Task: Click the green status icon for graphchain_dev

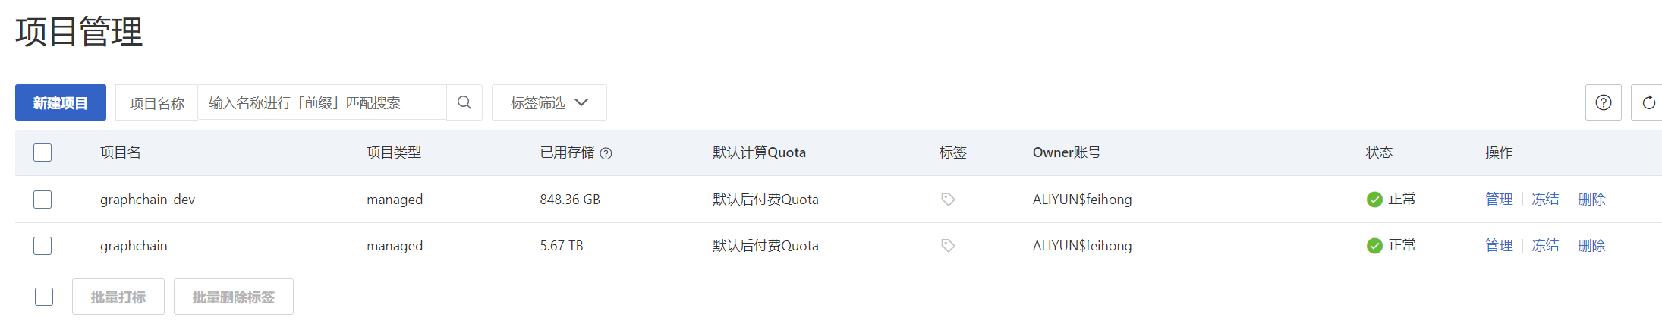Action: [x=1374, y=200]
